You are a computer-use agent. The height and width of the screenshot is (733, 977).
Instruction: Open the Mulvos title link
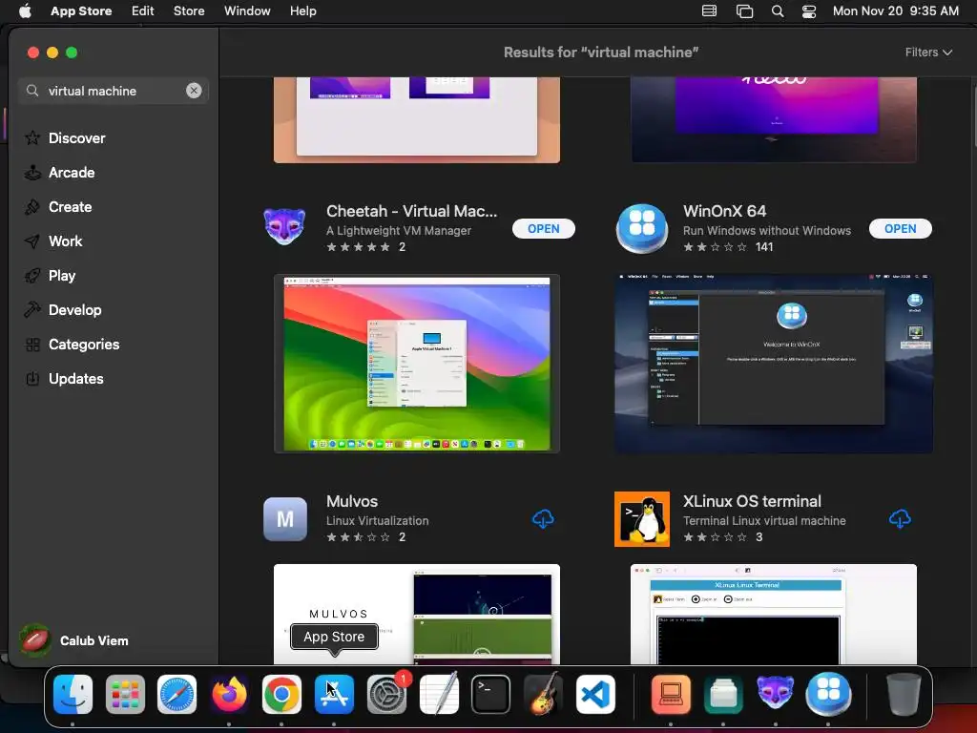click(352, 501)
